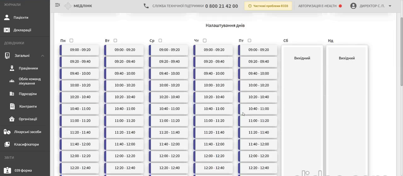Select Monday 10:20 - 10:40 slot

[x=79, y=97]
